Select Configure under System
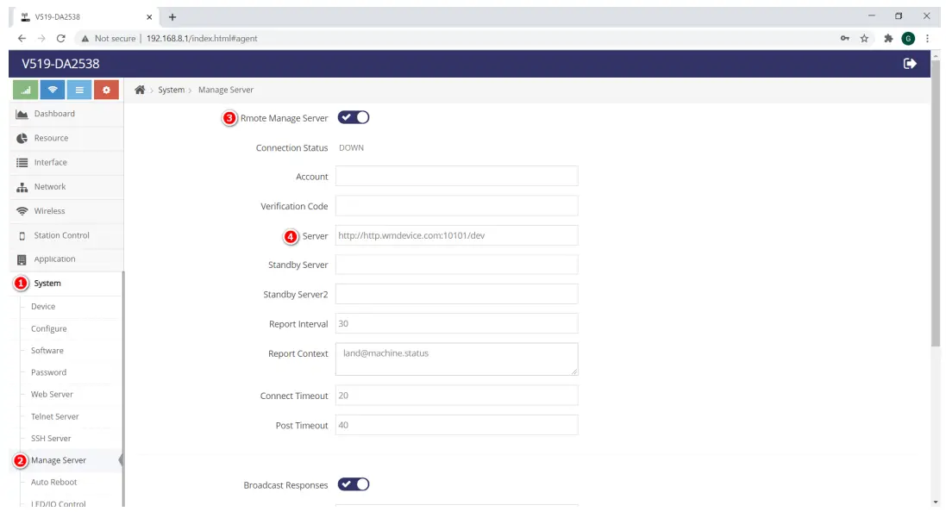Image resolution: width=946 pixels, height=524 pixels. [x=49, y=328]
